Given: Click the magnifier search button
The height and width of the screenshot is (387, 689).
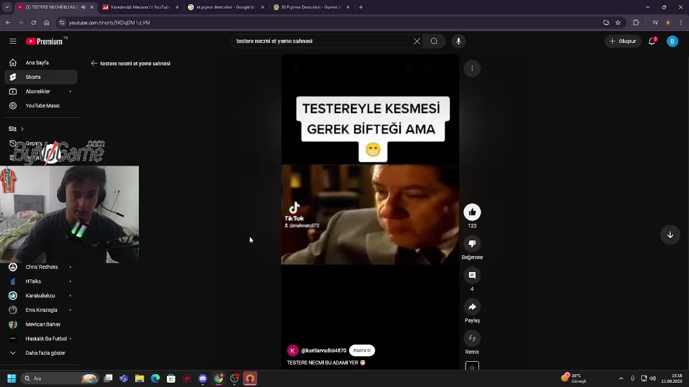Looking at the screenshot, I should pos(434,41).
